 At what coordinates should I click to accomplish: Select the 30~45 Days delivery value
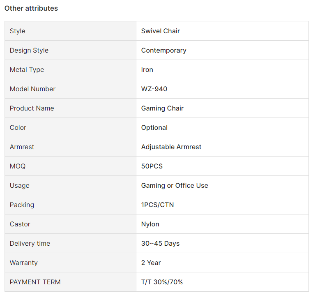point(160,244)
